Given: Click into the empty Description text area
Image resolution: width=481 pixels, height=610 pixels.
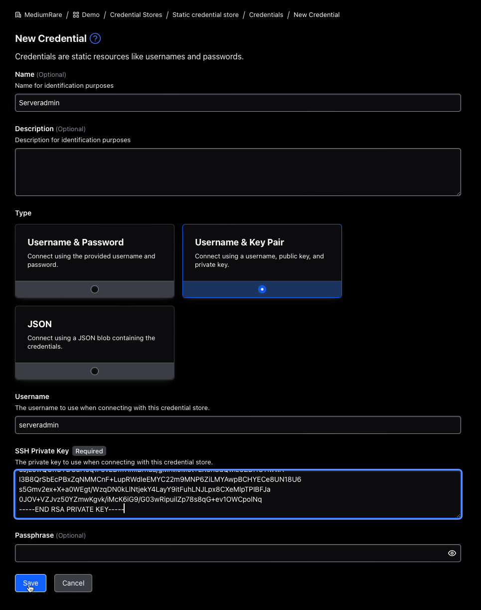Looking at the screenshot, I should [238, 172].
